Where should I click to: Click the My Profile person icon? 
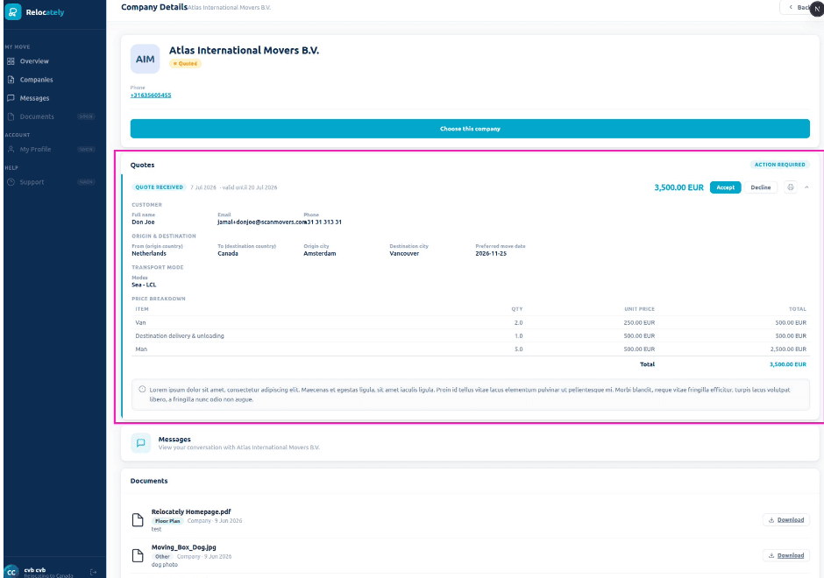coord(11,149)
